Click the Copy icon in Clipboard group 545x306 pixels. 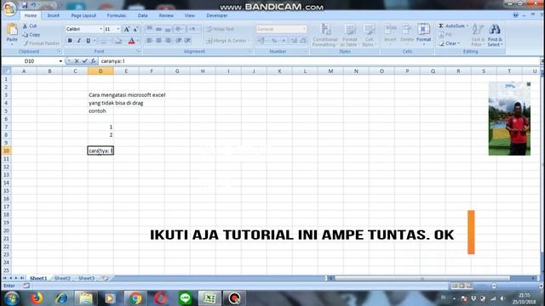coord(25,35)
